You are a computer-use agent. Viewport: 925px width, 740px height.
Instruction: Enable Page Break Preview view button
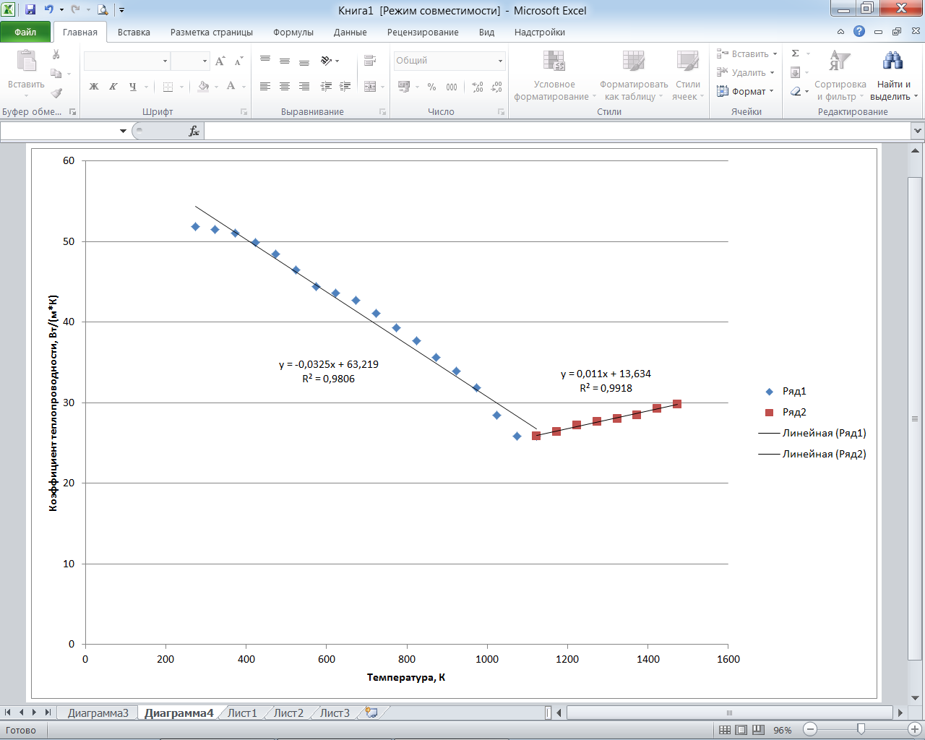(x=758, y=730)
